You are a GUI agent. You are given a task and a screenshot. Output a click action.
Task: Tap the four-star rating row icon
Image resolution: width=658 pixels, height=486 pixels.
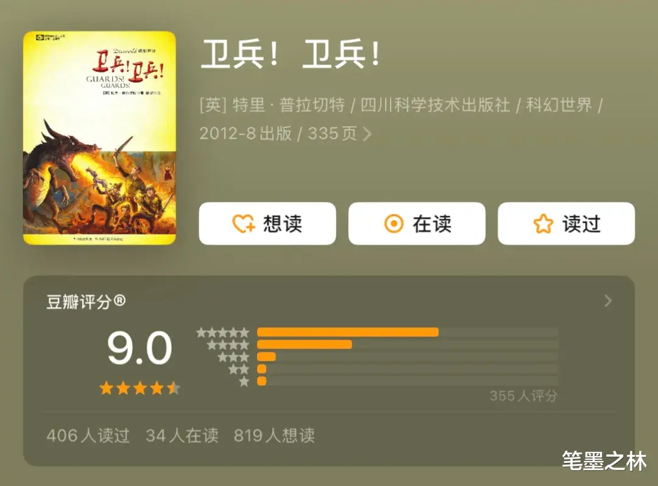[x=228, y=345]
